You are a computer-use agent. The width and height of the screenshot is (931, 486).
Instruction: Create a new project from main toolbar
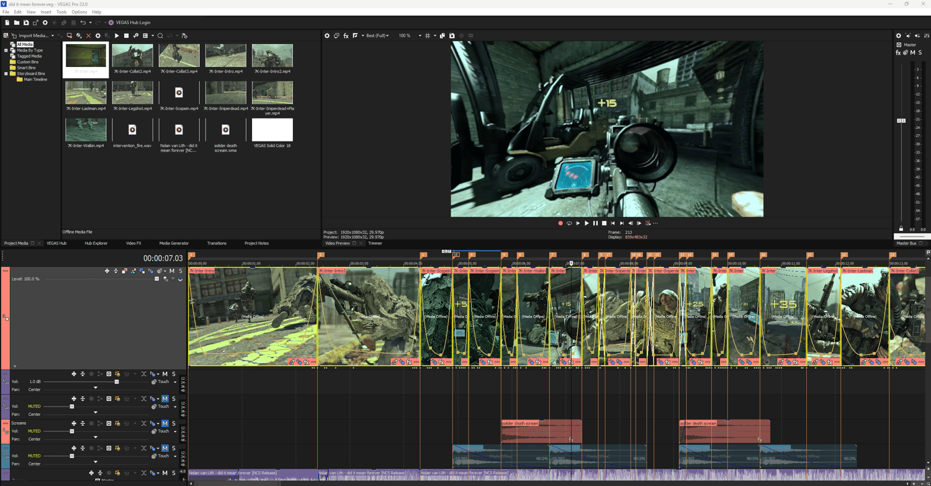coord(7,22)
